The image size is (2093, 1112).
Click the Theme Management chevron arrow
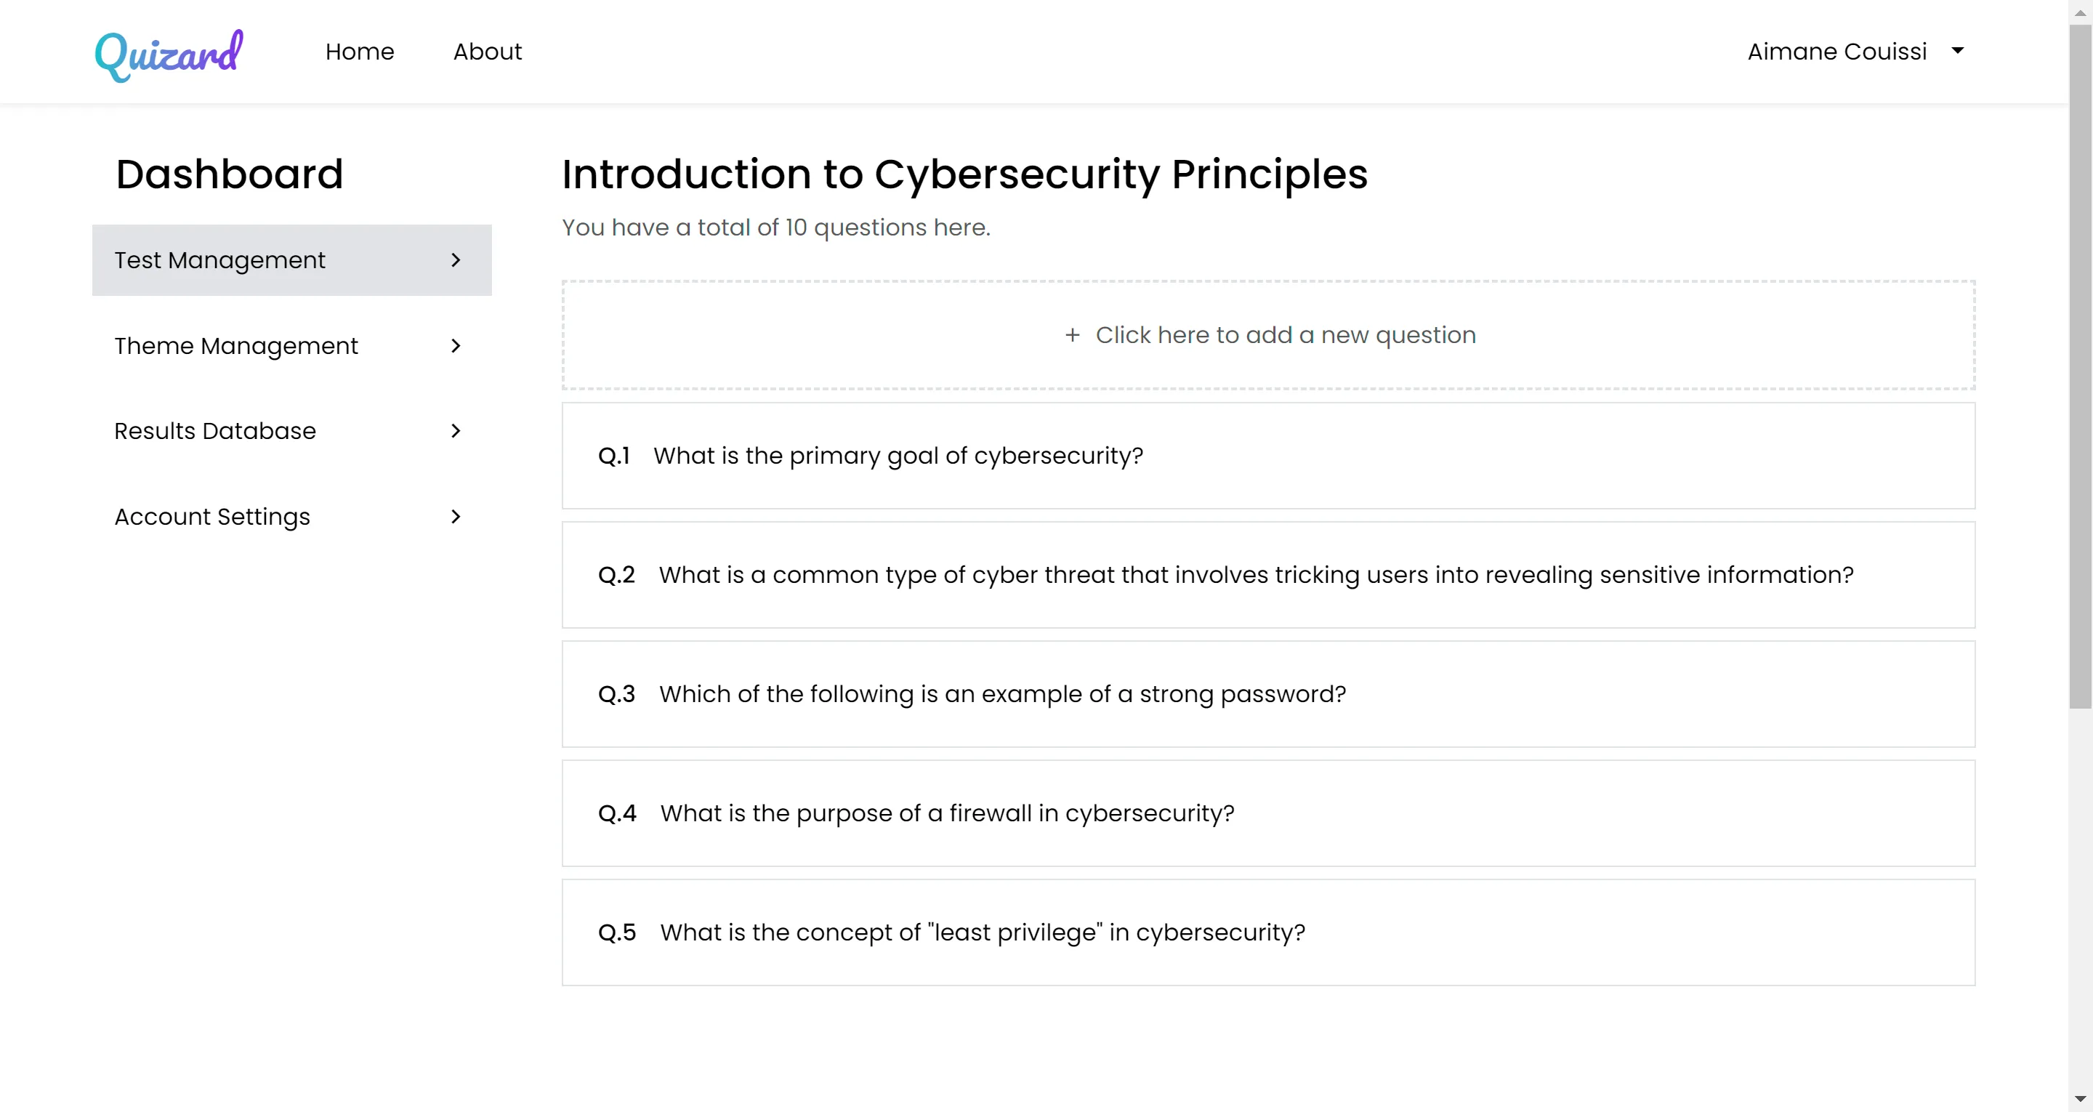click(x=456, y=345)
